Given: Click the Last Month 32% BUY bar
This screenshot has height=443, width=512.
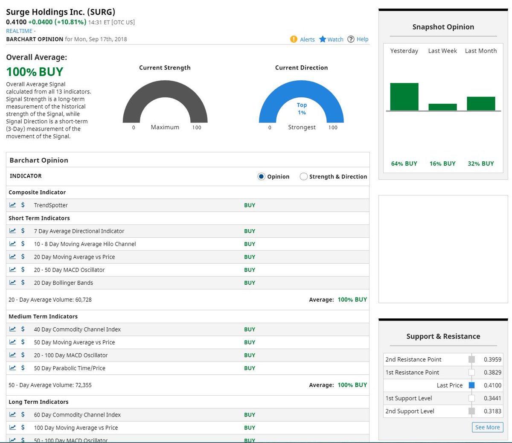Looking at the screenshot, I should click(481, 104).
